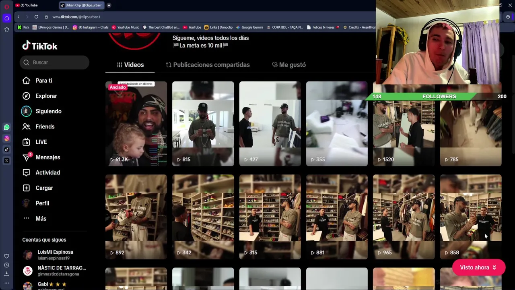Click the Opera menu logo
Screen dimensions: 515x290
pyautogui.click(x=6, y=6)
